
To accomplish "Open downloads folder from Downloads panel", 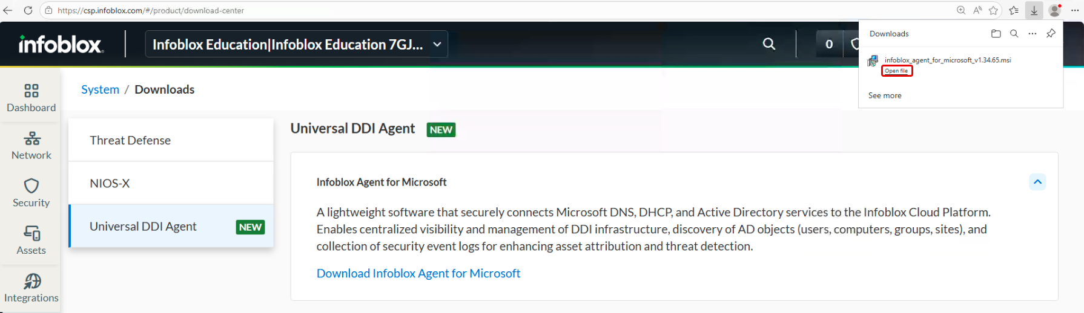I will [996, 34].
